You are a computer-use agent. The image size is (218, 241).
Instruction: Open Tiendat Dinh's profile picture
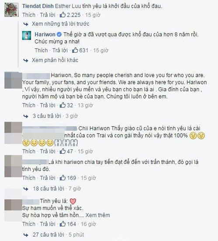pos(11,10)
